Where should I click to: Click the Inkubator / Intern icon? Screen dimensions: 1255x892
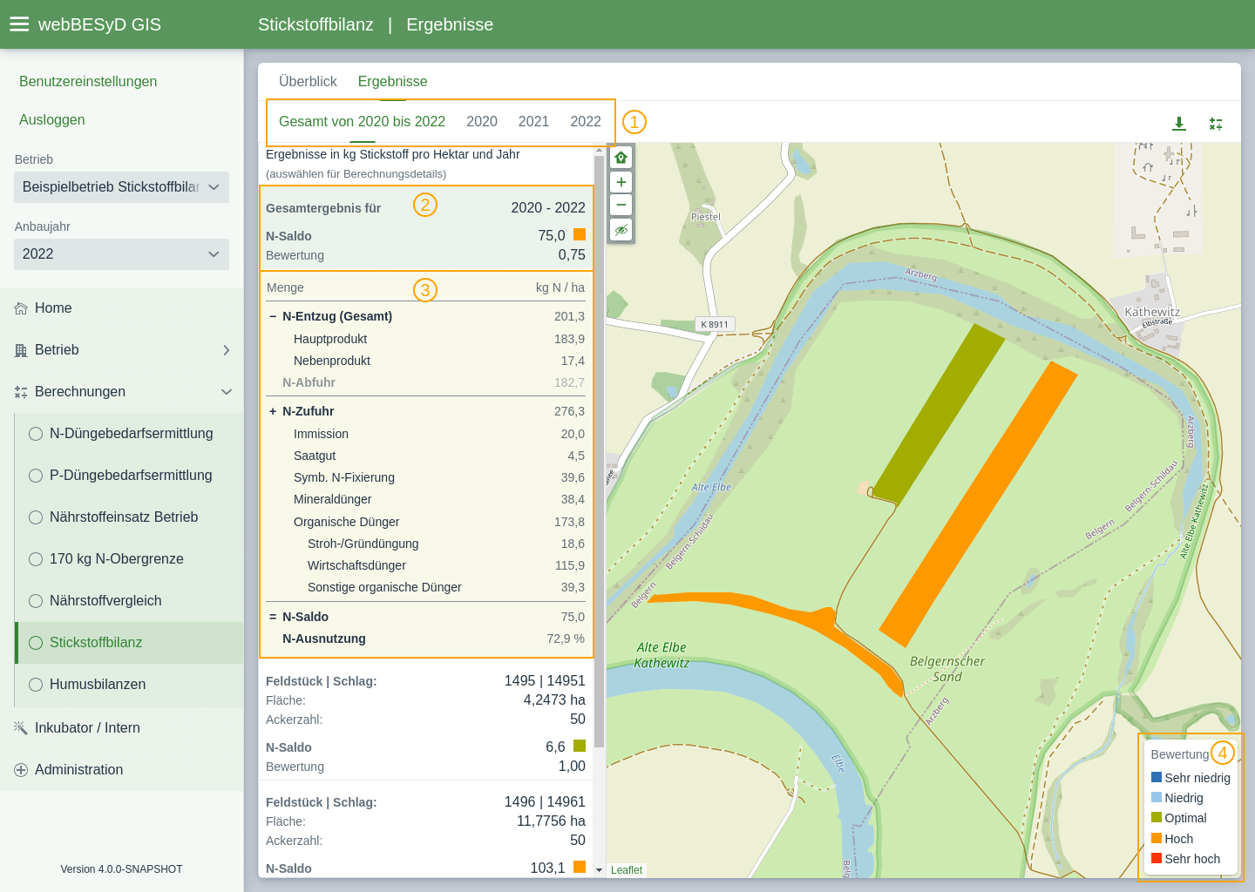click(21, 728)
